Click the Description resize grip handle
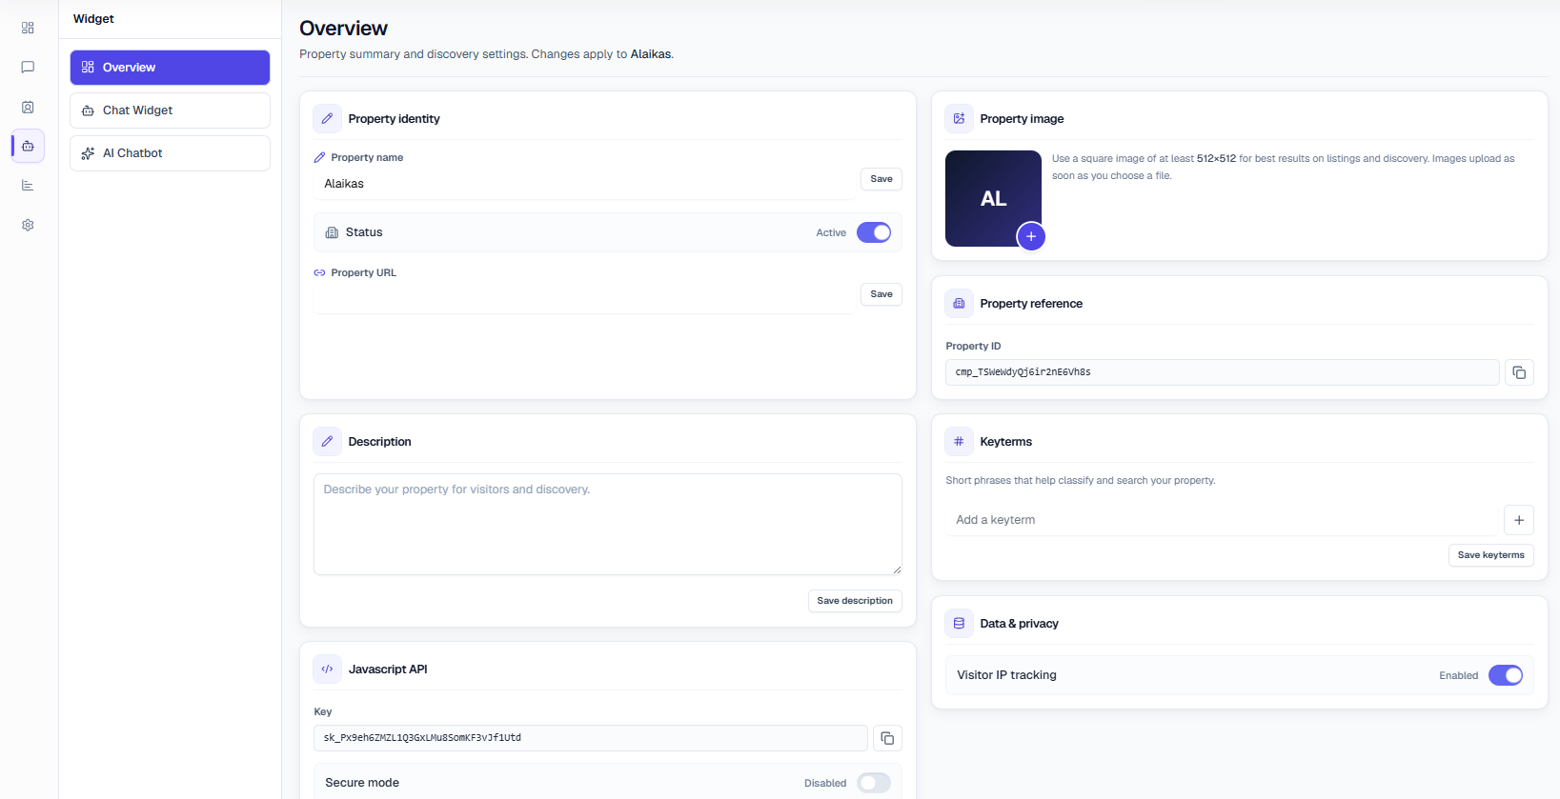 pos(897,569)
